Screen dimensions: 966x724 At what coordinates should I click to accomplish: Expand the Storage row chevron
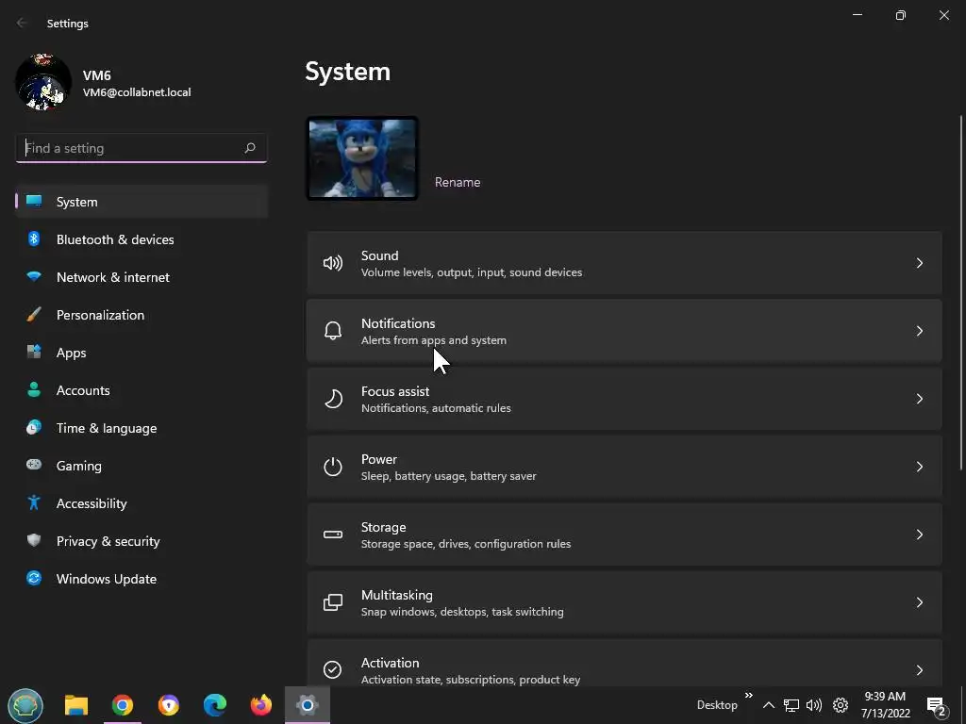[919, 535]
